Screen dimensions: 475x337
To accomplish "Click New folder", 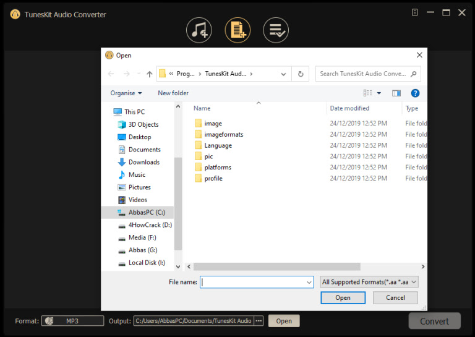I will click(x=173, y=93).
